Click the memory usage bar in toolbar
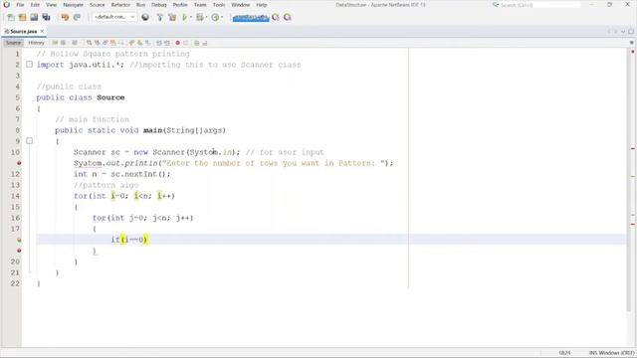This screenshot has height=358, width=637. [x=251, y=17]
